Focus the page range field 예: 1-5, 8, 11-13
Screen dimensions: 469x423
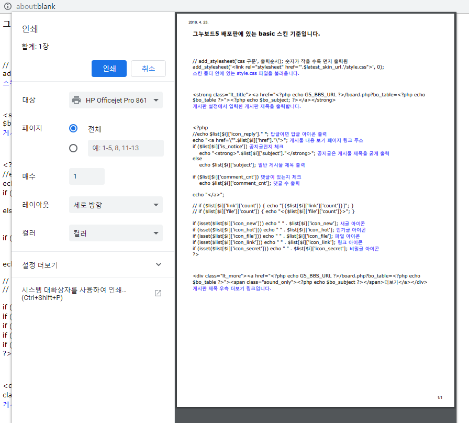pos(126,148)
